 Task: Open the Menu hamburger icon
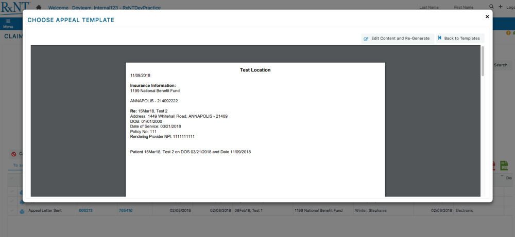(8, 21)
